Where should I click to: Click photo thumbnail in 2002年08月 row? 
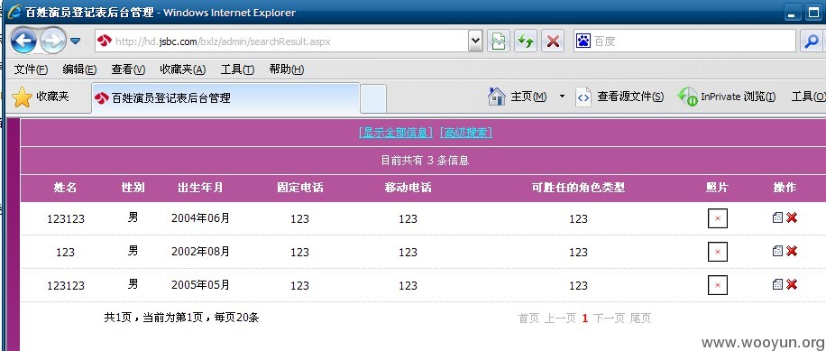[x=718, y=252]
